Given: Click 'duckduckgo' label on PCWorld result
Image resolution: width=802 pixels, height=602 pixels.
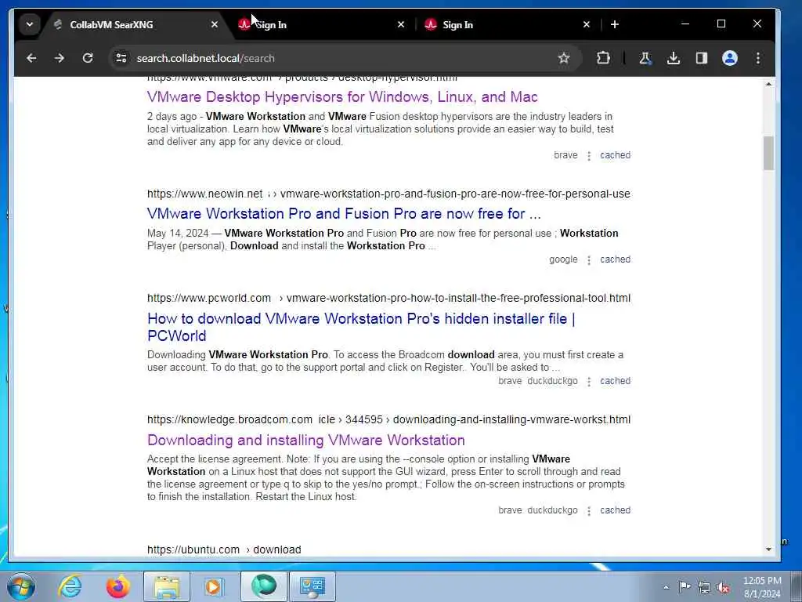Looking at the screenshot, I should tap(552, 381).
